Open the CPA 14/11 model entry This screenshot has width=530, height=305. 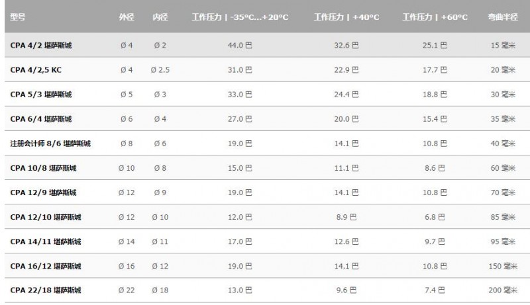pos(46,241)
